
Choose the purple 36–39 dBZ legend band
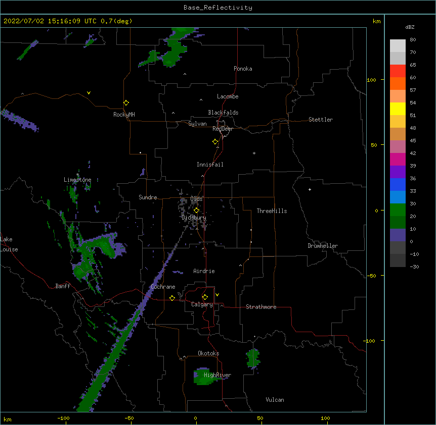pos(398,172)
